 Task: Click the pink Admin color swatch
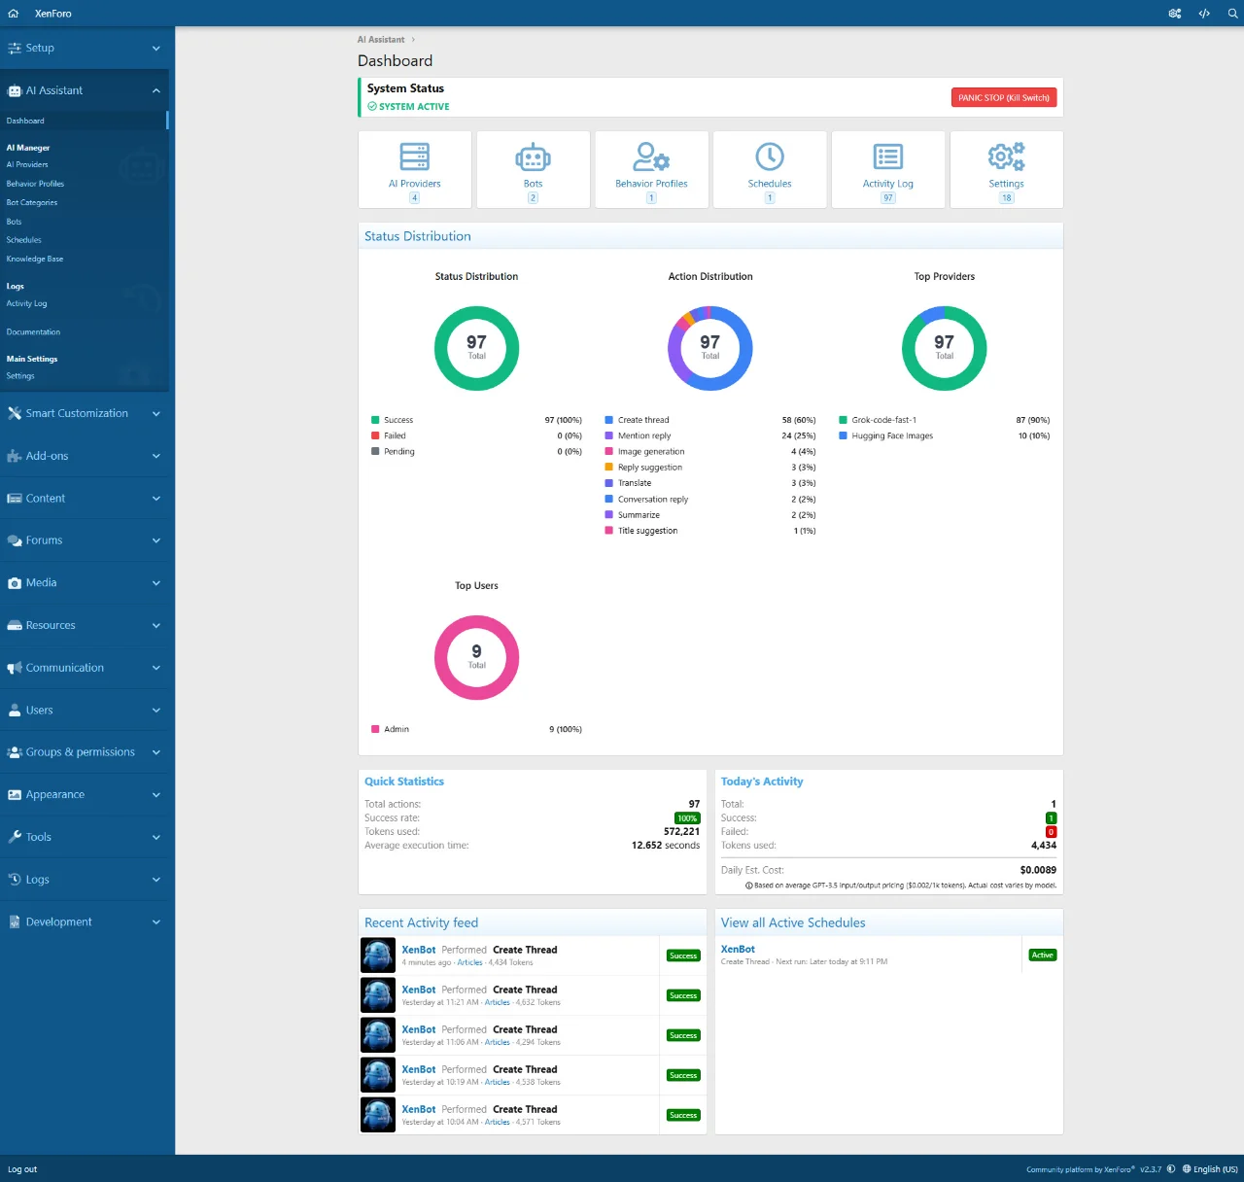375,729
